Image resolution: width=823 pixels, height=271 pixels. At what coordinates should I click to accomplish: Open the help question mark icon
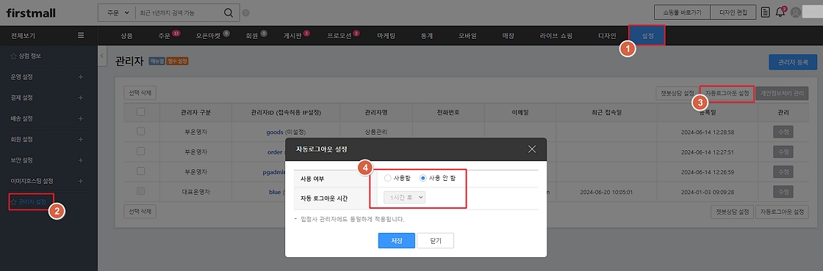(246, 13)
